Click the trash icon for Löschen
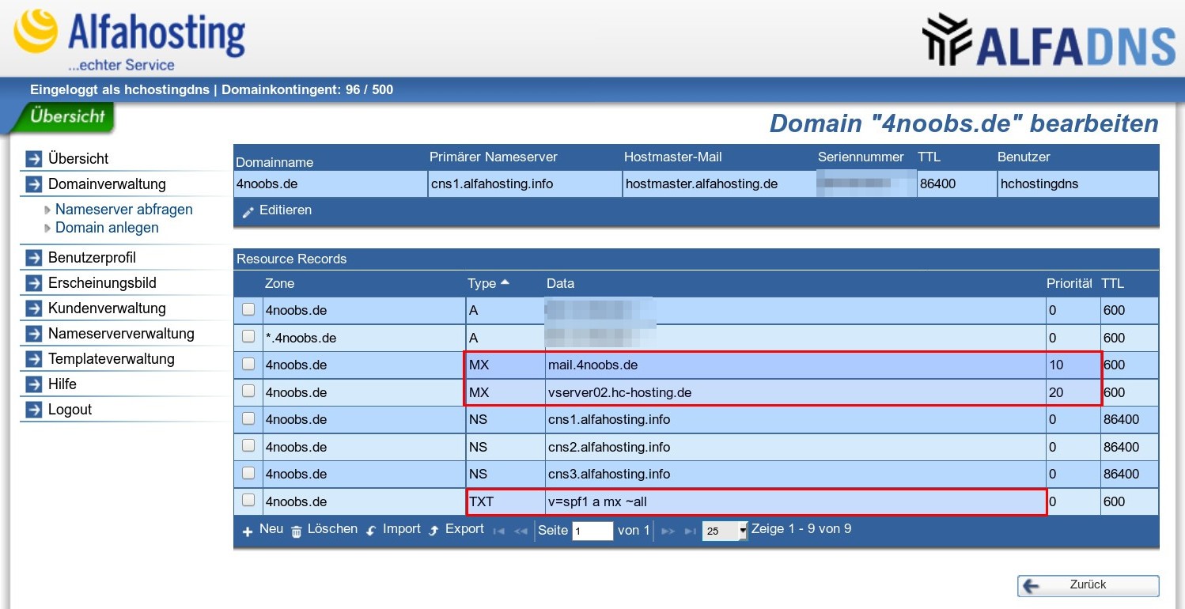1185x609 pixels. (x=297, y=531)
